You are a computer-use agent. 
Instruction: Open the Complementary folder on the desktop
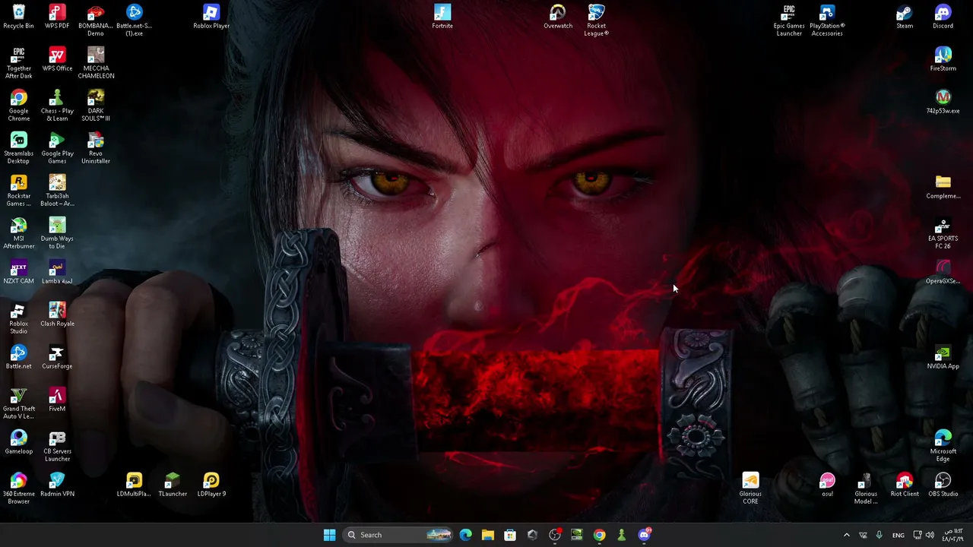(943, 187)
